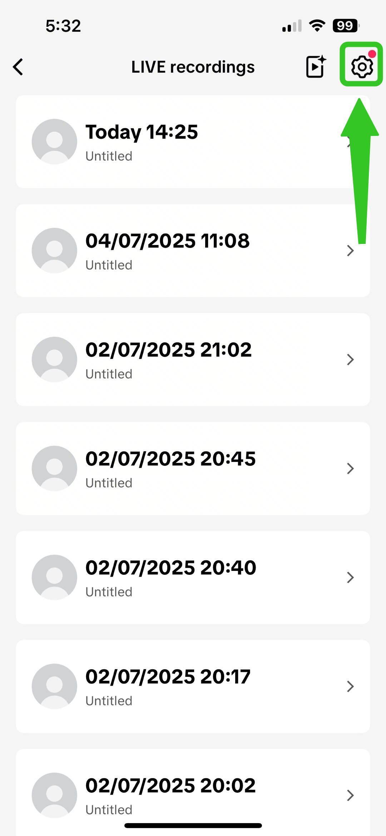Tap avatar of 02/07/2025 20:45 recording

(x=54, y=468)
